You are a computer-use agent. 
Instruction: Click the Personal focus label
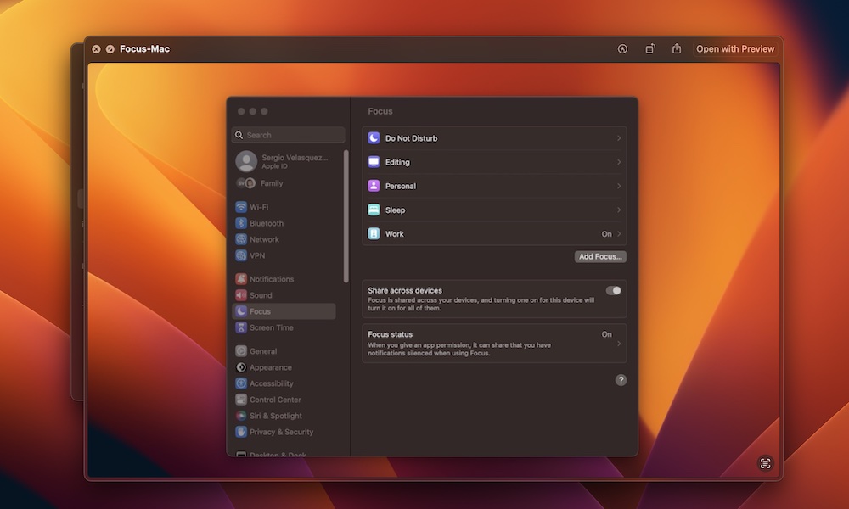(x=401, y=186)
